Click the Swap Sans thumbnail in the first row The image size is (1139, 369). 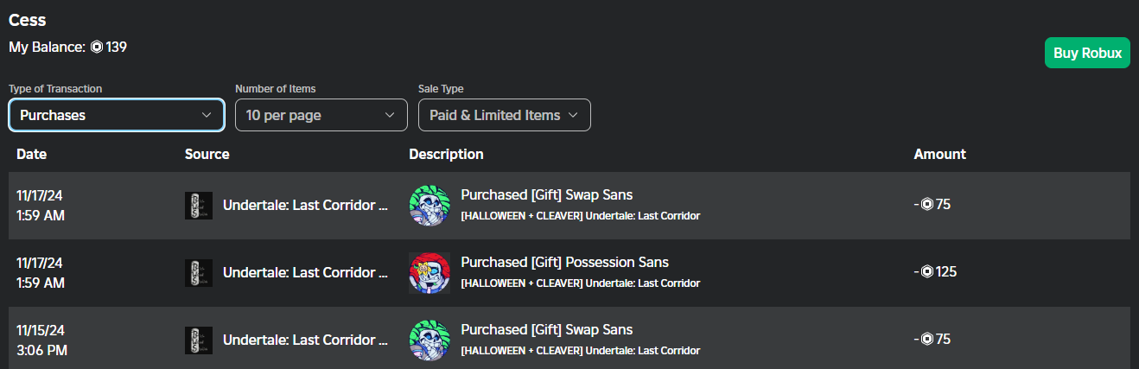[430, 206]
